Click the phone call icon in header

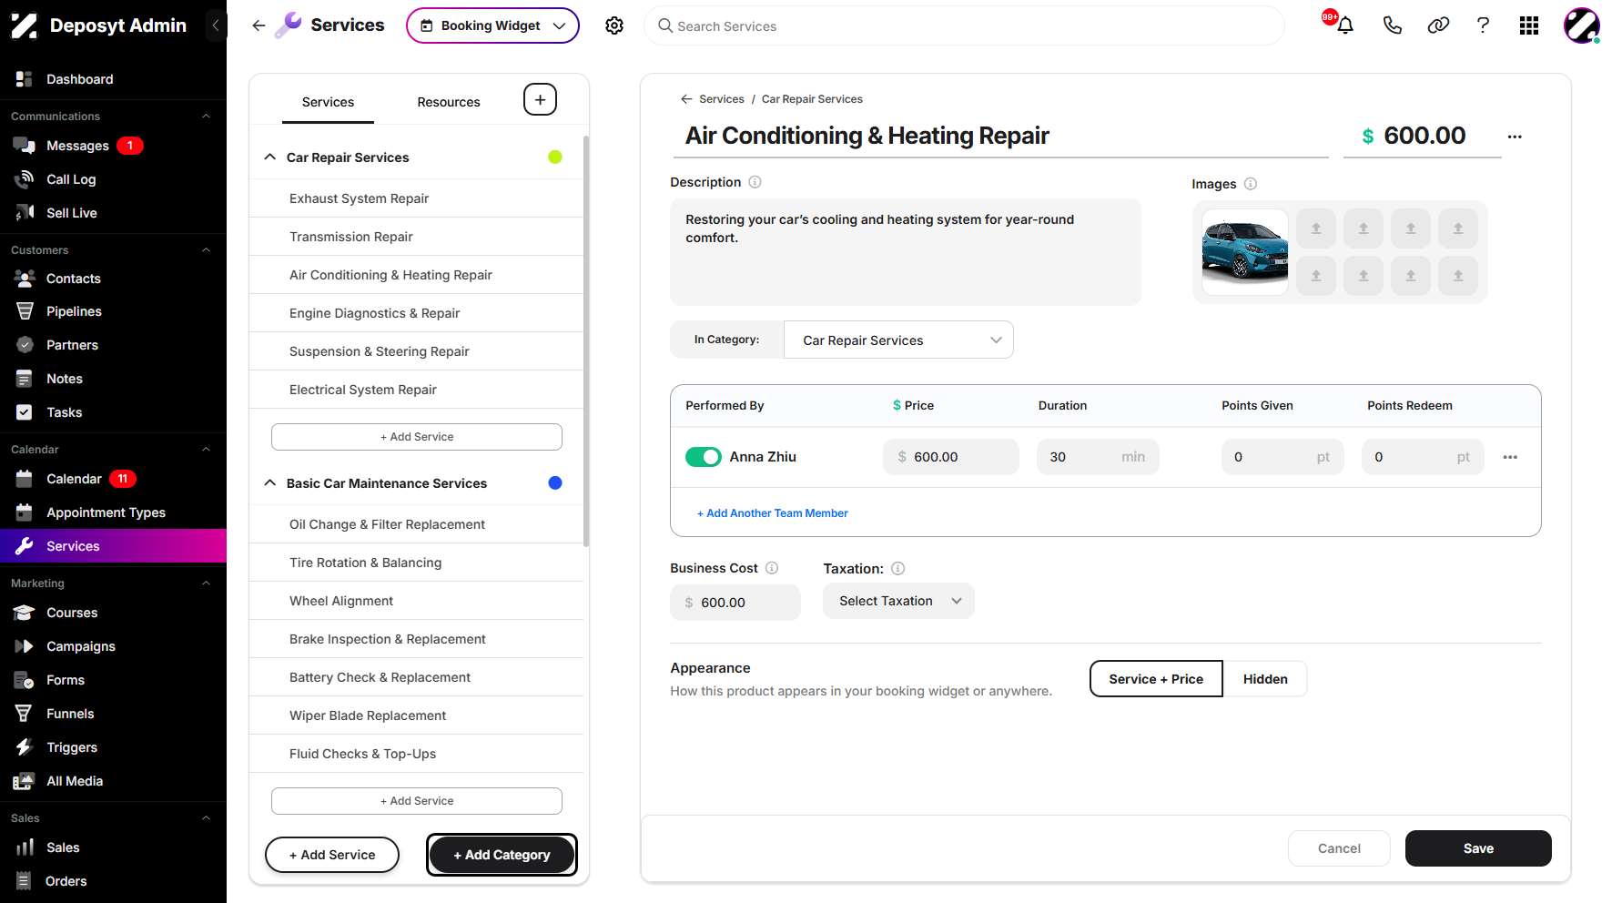1392,25
